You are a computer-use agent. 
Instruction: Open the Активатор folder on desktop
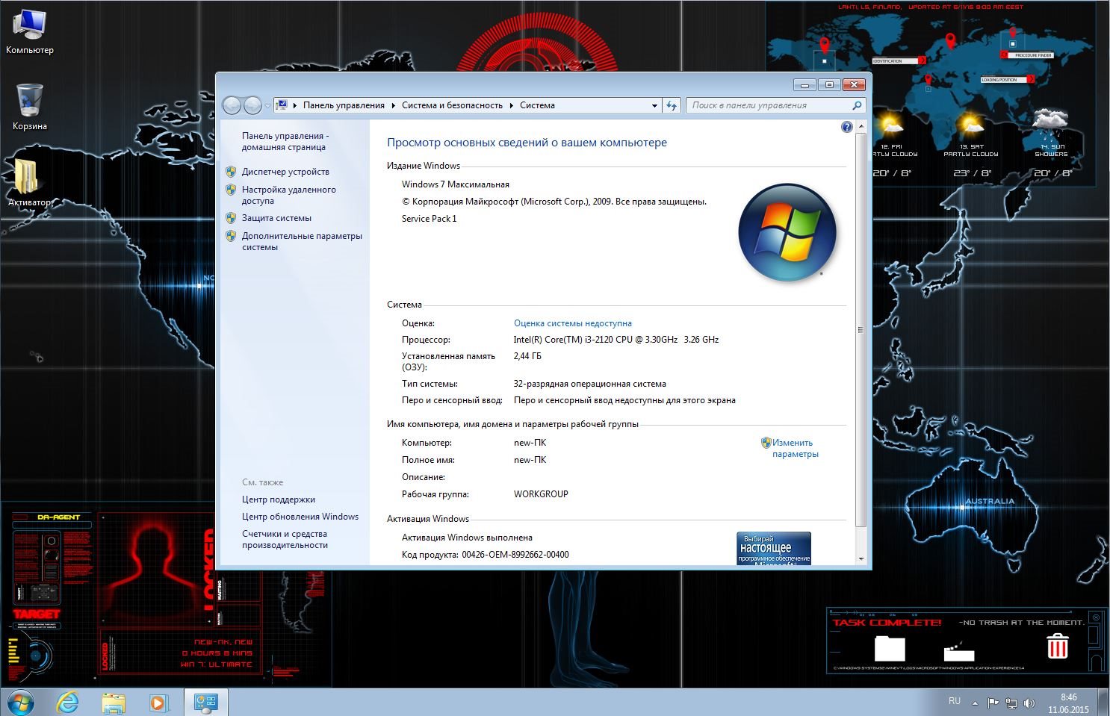[28, 183]
